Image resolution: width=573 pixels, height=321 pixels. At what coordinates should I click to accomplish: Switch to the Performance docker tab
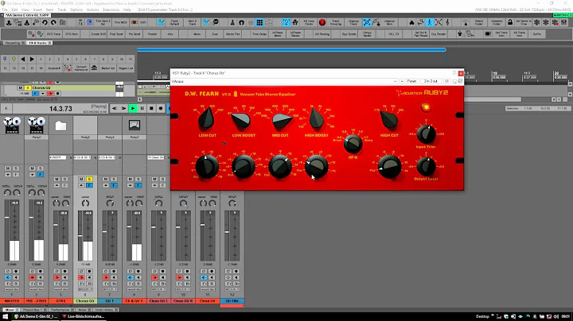point(60,310)
